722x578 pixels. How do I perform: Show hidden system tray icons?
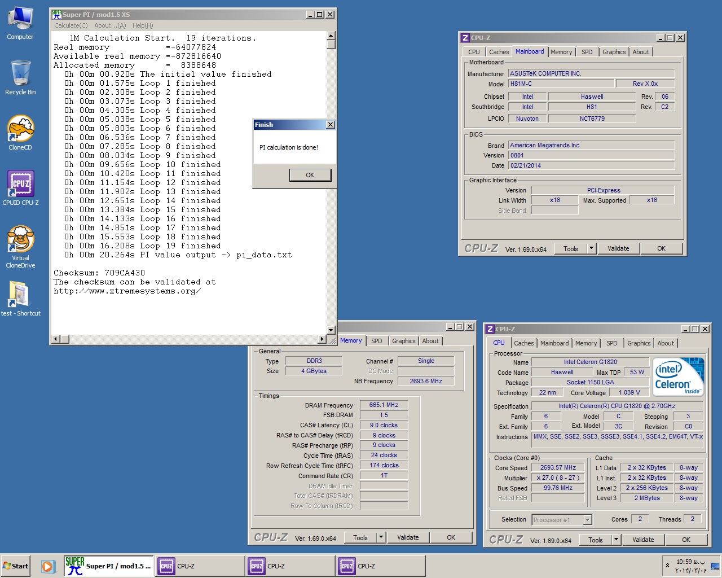pyautogui.click(x=668, y=565)
